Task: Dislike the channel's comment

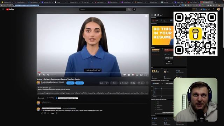Action: 45,113
